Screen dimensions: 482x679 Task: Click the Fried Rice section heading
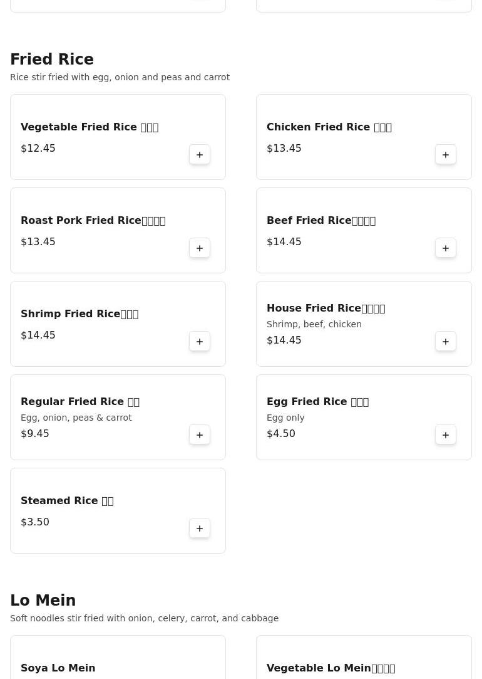(x=52, y=60)
